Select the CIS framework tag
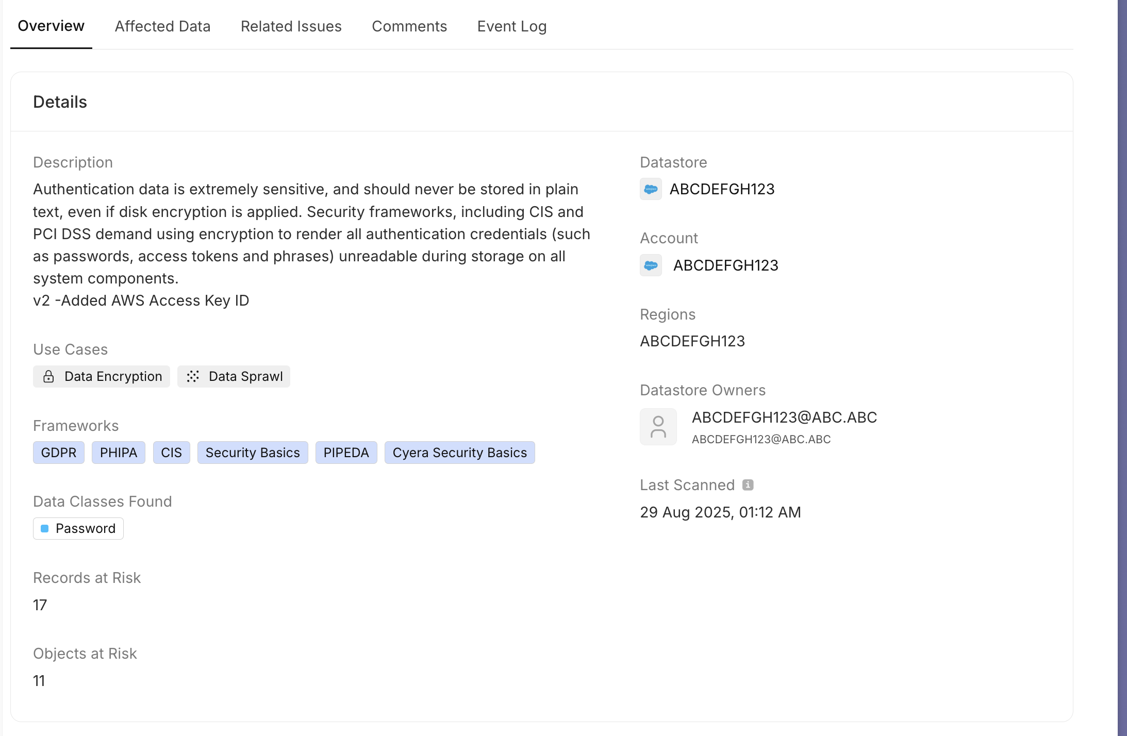The height and width of the screenshot is (736, 1127). point(171,453)
